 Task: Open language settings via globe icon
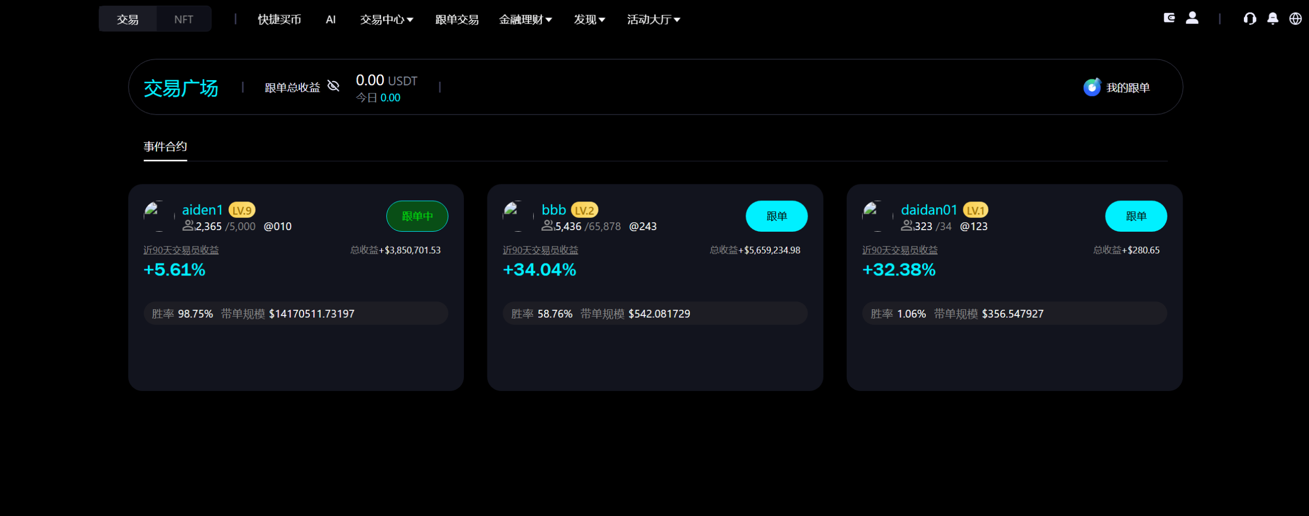(x=1295, y=19)
